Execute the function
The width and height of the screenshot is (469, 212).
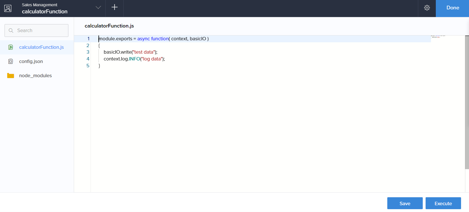point(443,203)
